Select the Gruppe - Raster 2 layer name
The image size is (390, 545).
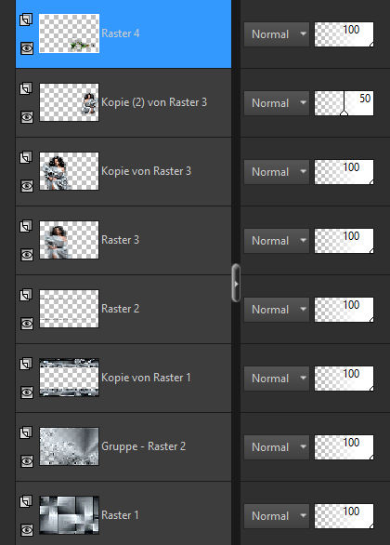[x=143, y=446]
